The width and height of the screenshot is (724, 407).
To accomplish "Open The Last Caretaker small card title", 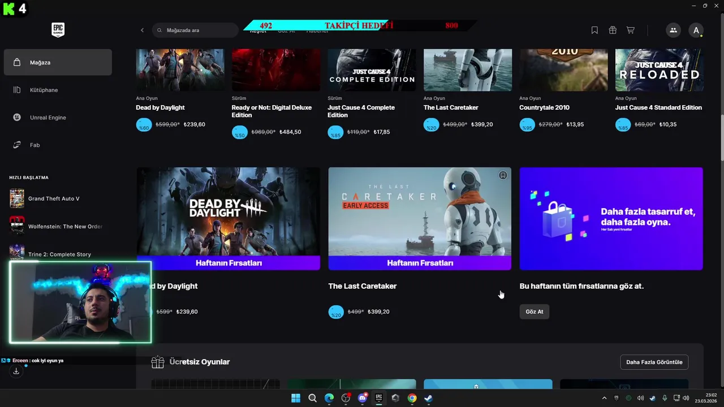I will pos(451,107).
